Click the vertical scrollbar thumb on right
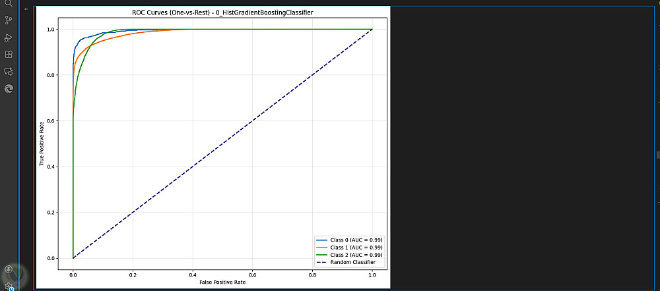The image size is (660, 291). coord(658,155)
